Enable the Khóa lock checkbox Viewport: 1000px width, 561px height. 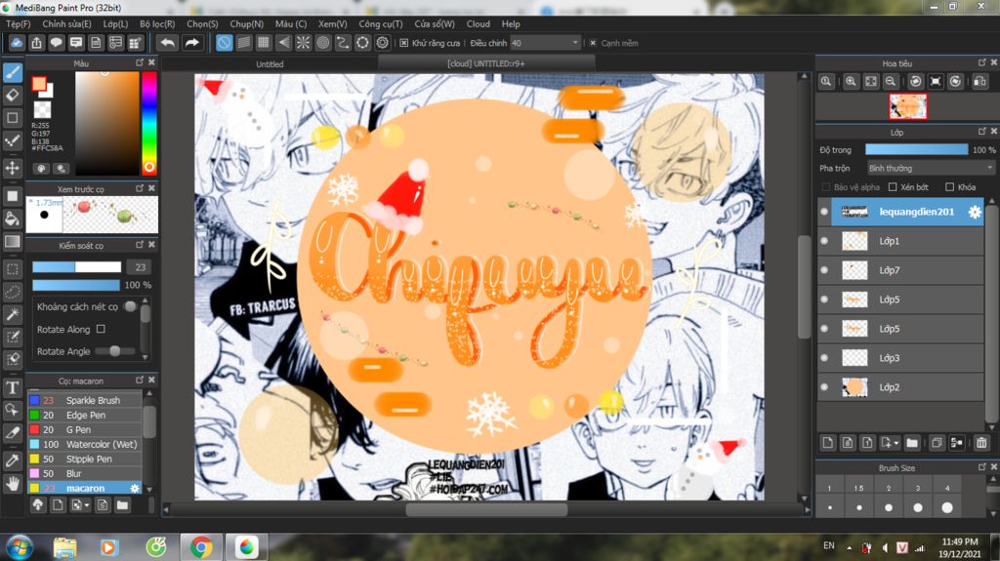[x=949, y=186]
